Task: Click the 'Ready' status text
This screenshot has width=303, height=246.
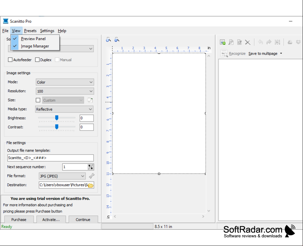Action: (7, 226)
